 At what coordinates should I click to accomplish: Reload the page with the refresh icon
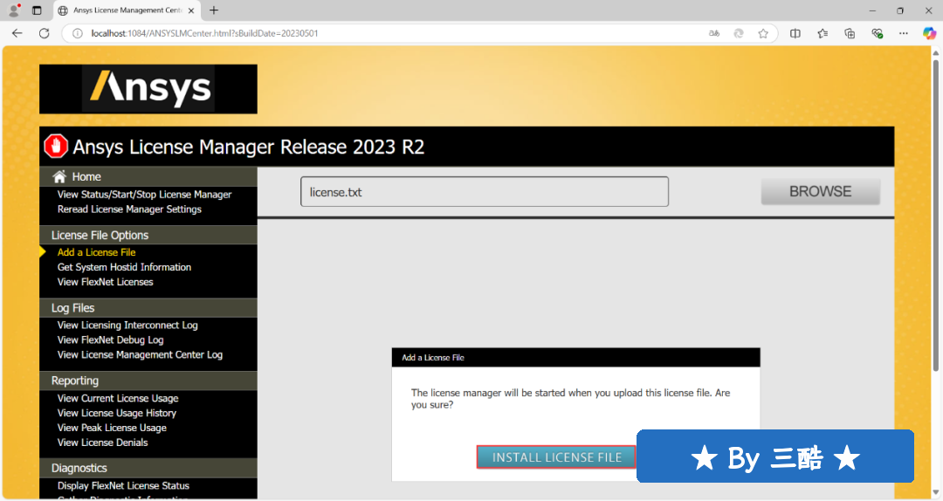click(x=44, y=33)
